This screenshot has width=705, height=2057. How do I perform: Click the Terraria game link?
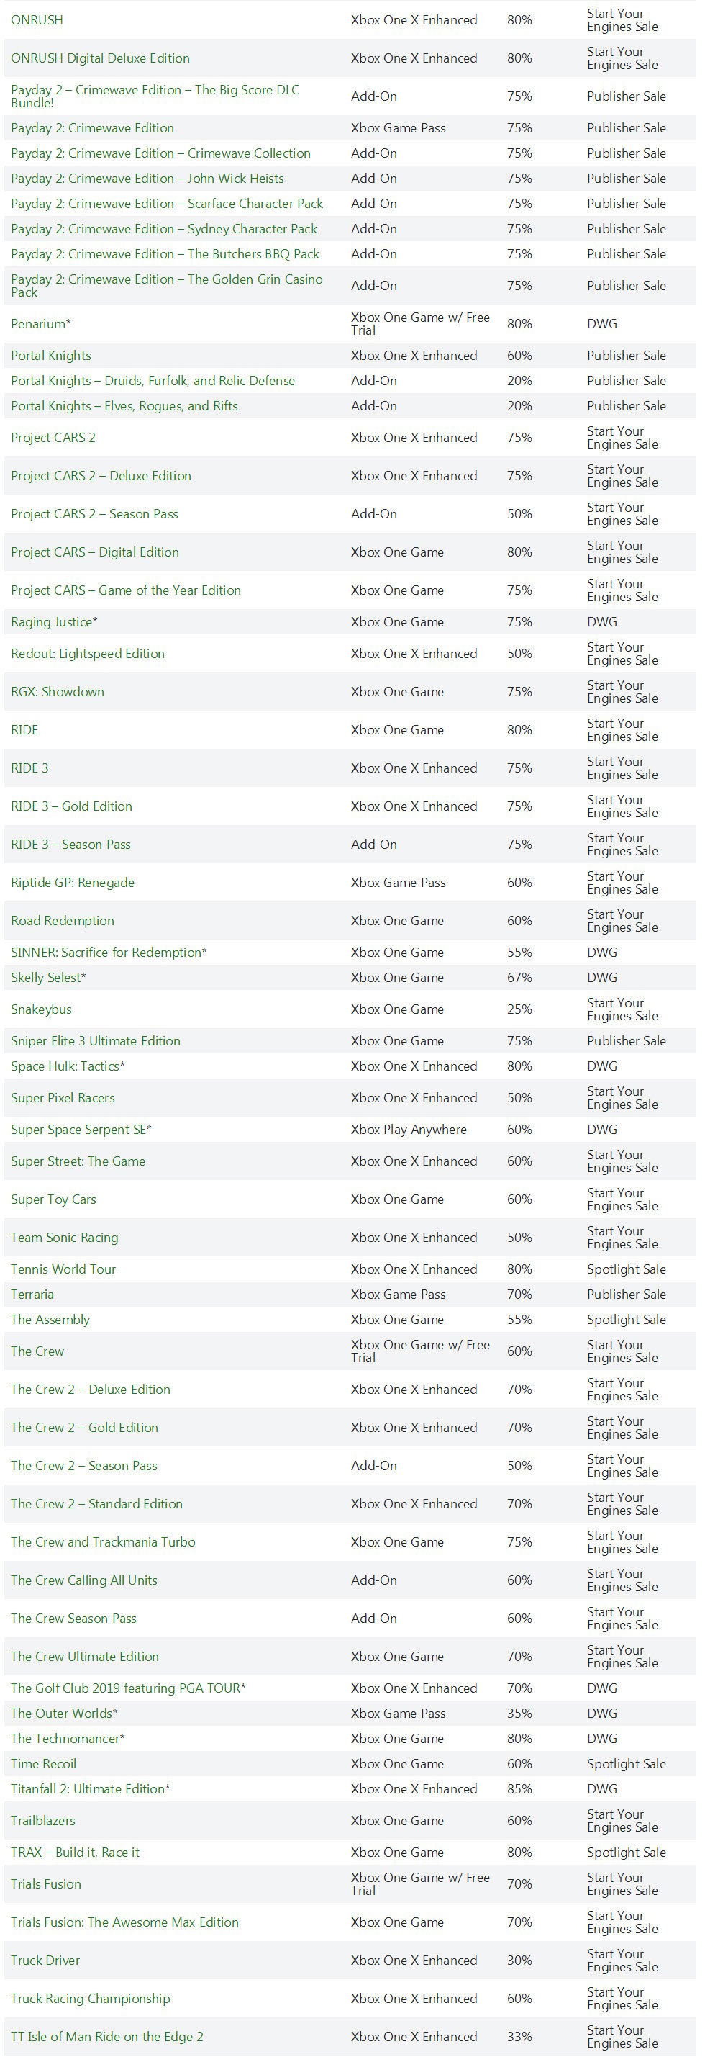coord(32,1295)
